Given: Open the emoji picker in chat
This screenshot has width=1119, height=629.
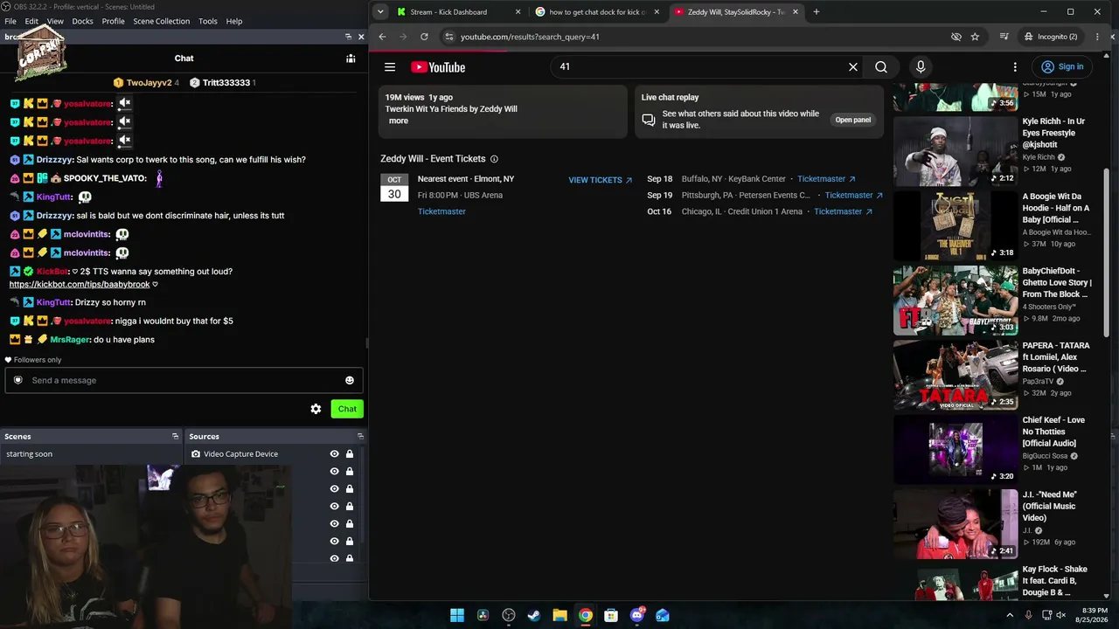Looking at the screenshot, I should click(350, 380).
